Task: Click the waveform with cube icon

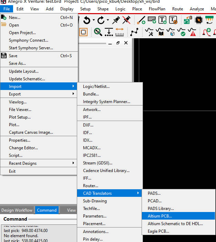Action: (x=171, y=32)
